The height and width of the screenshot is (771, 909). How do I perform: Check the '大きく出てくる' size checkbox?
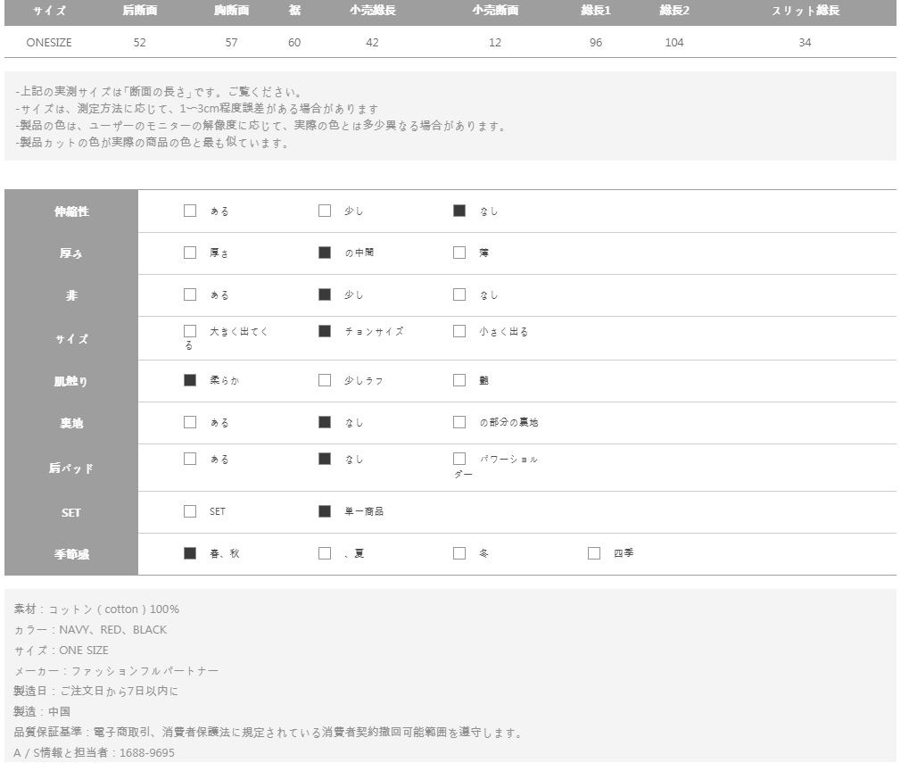[x=190, y=331]
